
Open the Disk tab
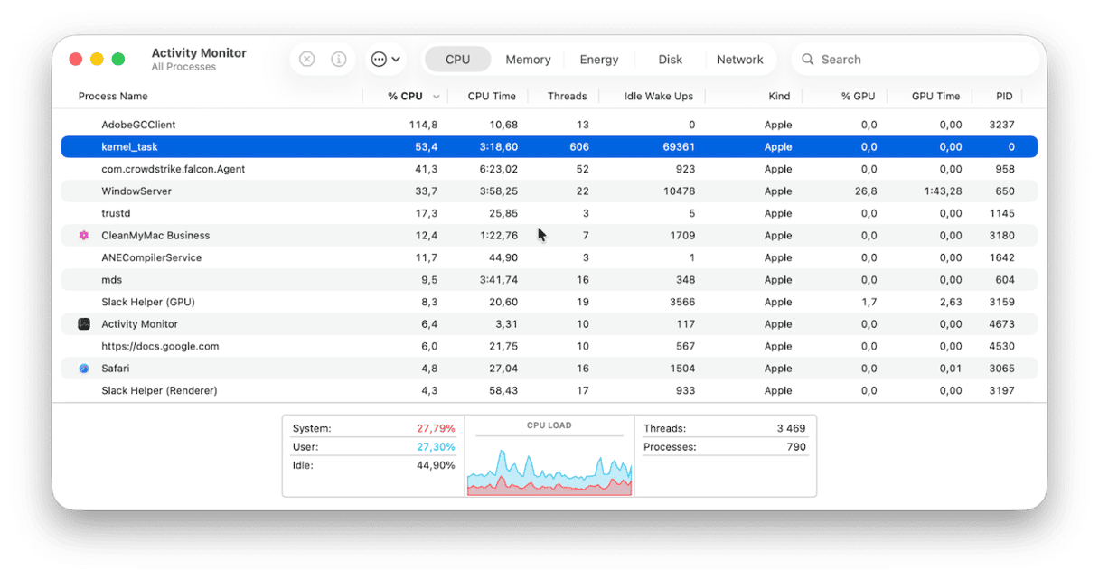point(670,60)
